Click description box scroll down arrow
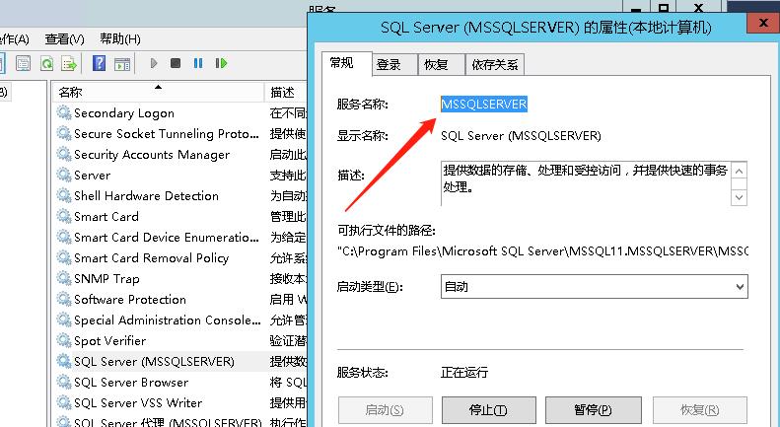Viewport: 780px width, 427px height. [740, 197]
